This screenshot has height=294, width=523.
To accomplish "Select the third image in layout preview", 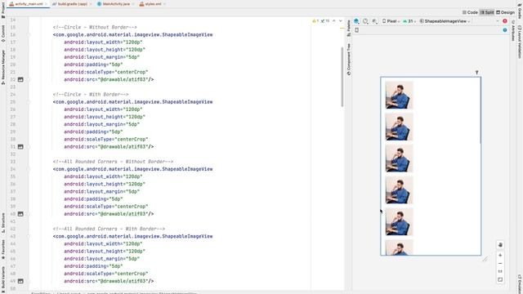I will [x=399, y=158].
